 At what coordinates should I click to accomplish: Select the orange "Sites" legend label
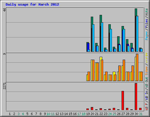click(147, 71)
